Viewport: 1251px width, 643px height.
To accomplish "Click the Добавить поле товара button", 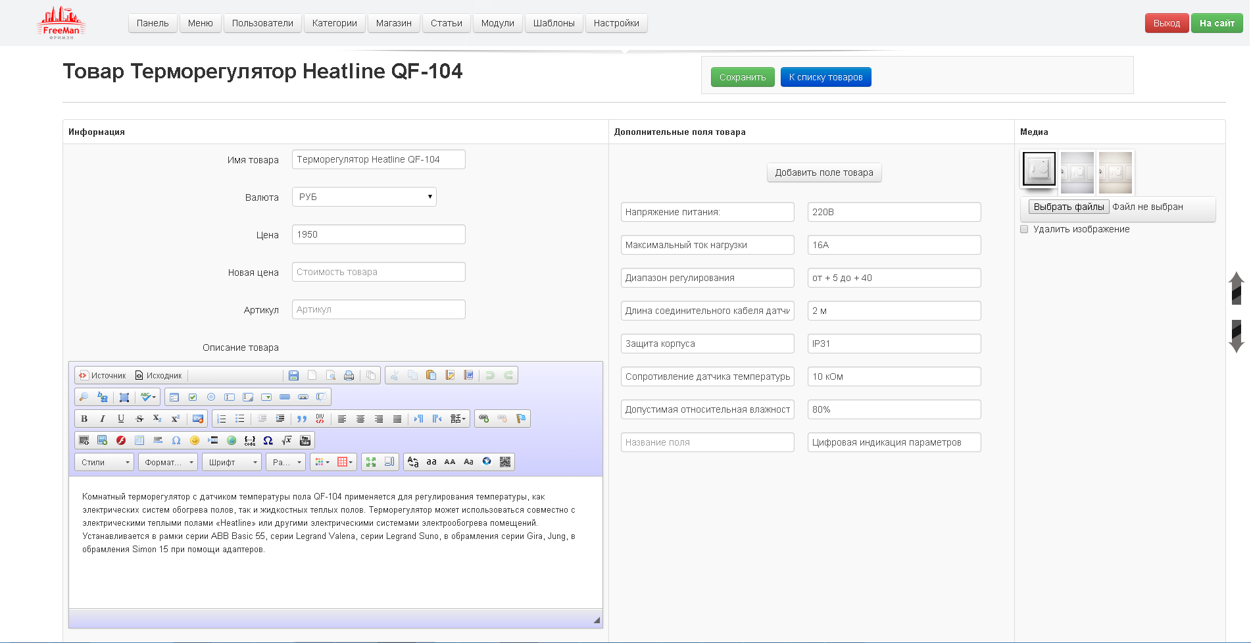I will click(x=824, y=172).
